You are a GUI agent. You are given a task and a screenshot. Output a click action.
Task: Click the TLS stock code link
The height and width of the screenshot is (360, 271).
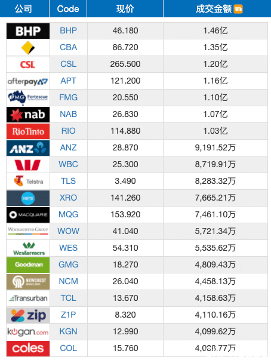69,181
